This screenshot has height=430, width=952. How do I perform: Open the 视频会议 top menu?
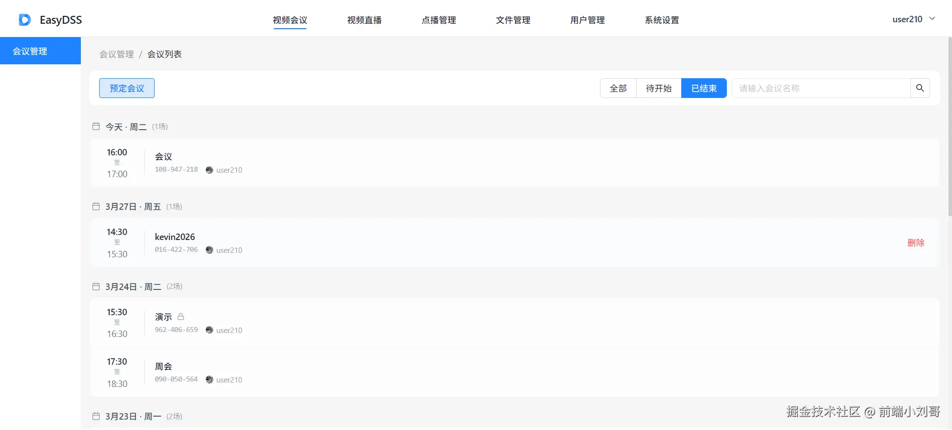[x=290, y=20]
